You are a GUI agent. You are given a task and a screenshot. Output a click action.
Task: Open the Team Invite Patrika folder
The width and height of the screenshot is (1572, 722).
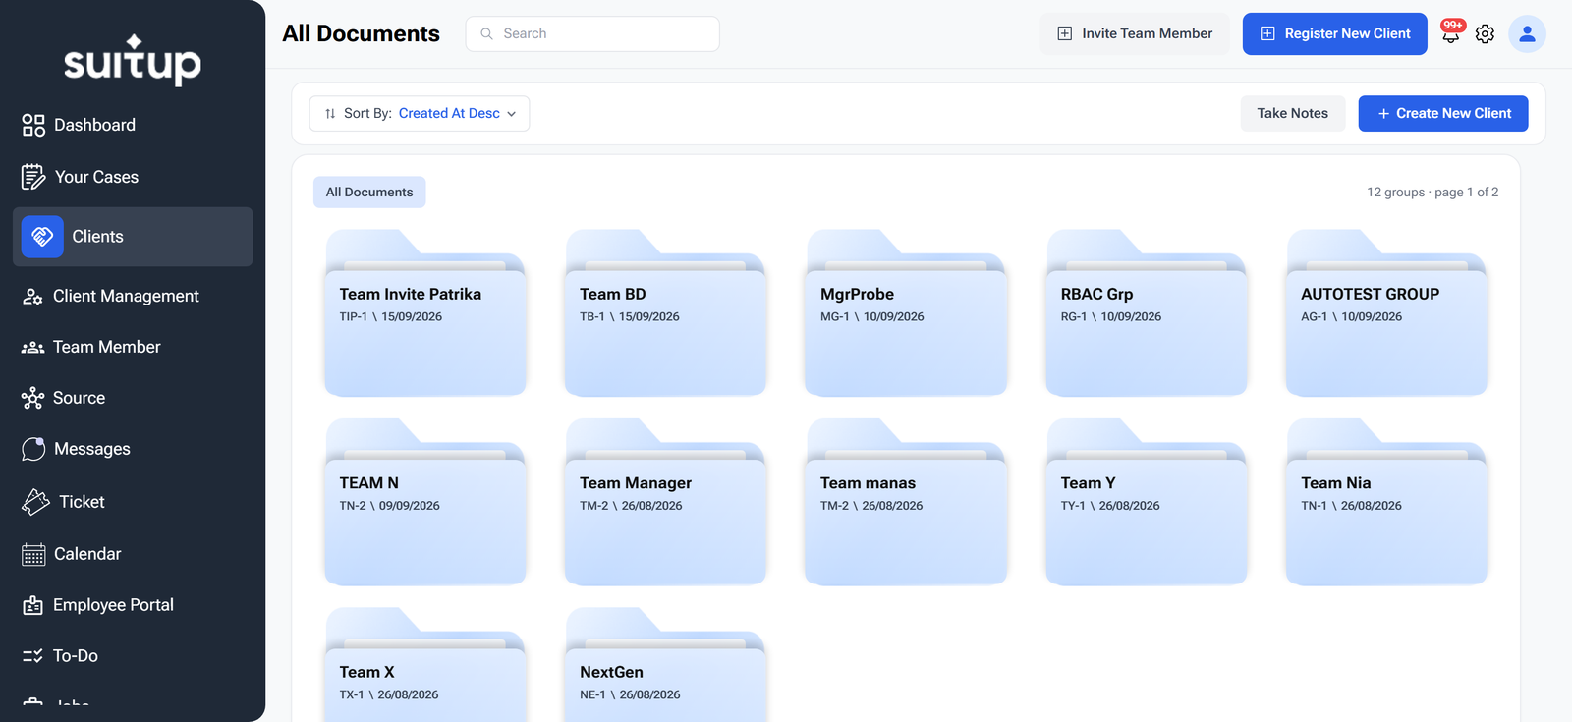(x=425, y=313)
